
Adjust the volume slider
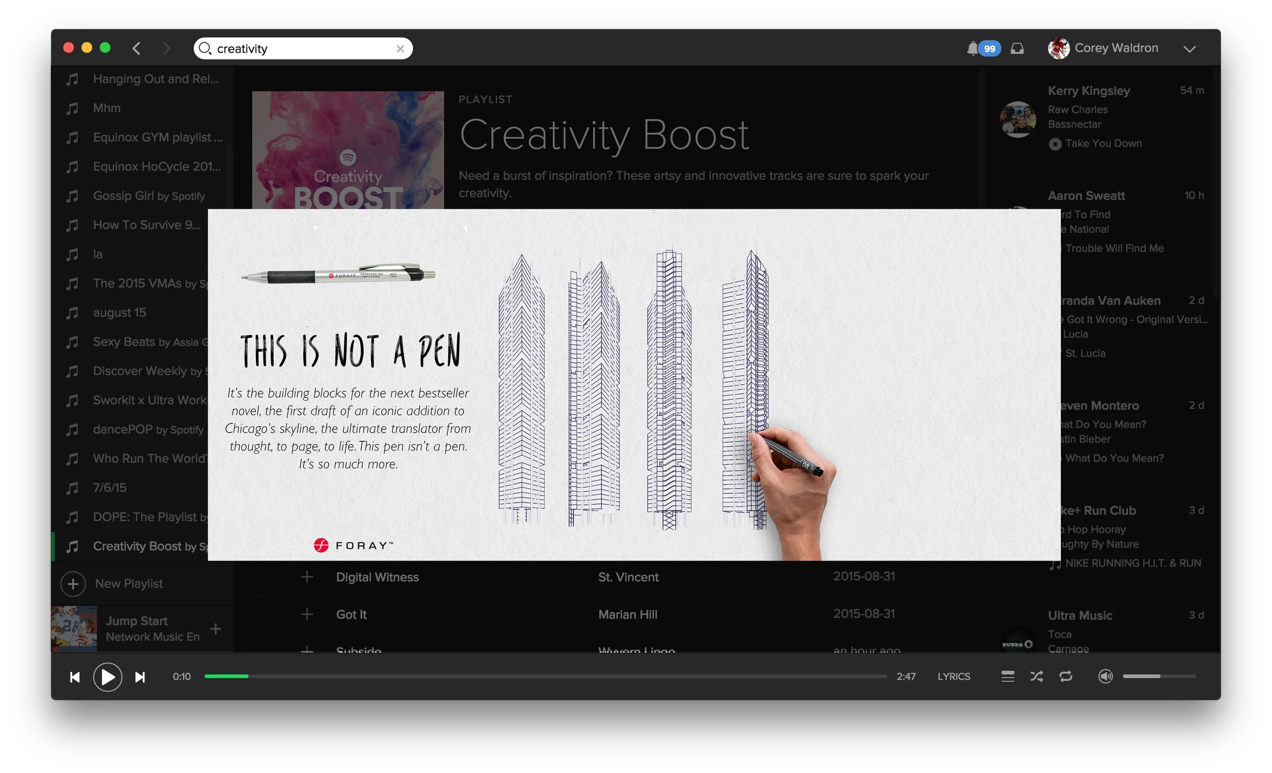coord(1159,676)
